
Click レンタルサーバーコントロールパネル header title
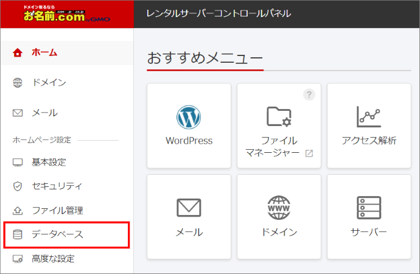[x=219, y=13]
